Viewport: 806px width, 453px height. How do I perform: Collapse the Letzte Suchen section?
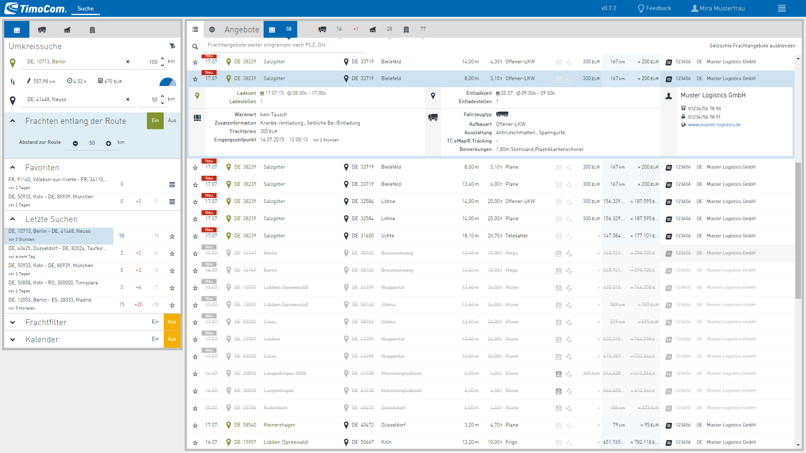pyautogui.click(x=13, y=219)
